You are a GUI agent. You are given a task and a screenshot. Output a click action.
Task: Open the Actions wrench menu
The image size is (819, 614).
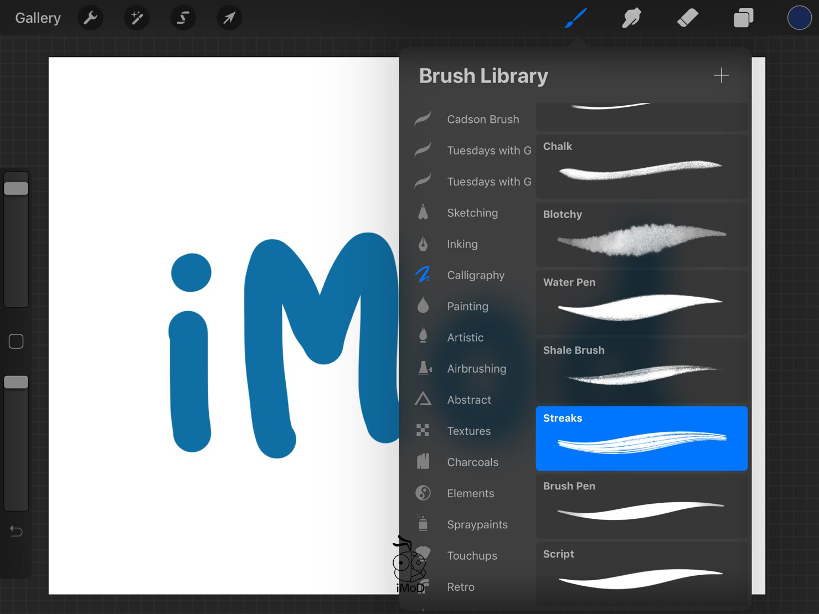[90, 17]
